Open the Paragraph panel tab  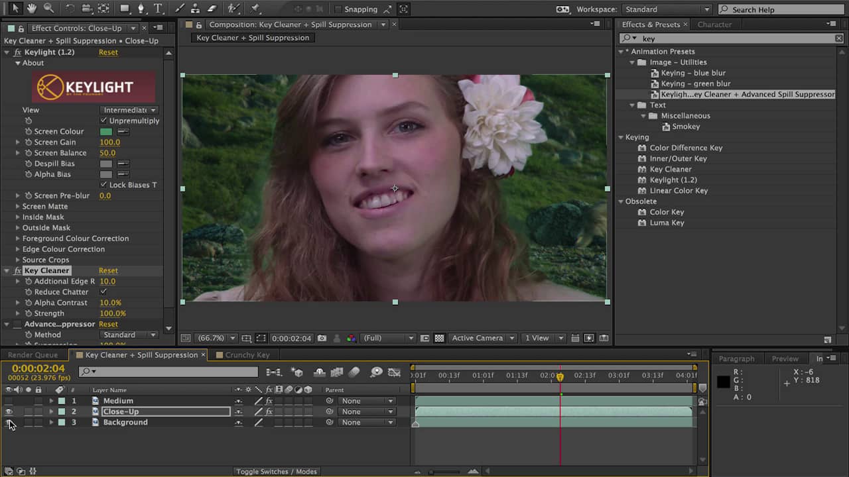coord(736,358)
